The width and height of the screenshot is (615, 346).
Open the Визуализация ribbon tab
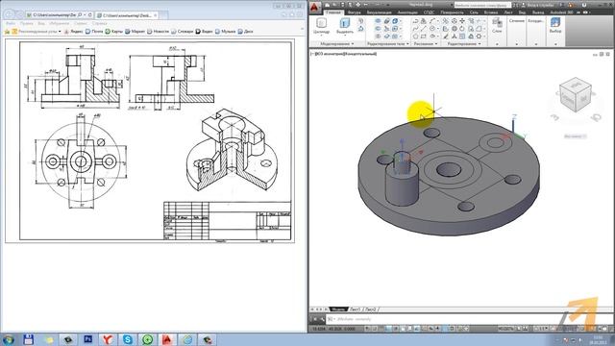click(379, 12)
